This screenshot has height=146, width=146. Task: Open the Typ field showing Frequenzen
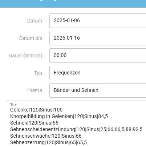[98, 73]
